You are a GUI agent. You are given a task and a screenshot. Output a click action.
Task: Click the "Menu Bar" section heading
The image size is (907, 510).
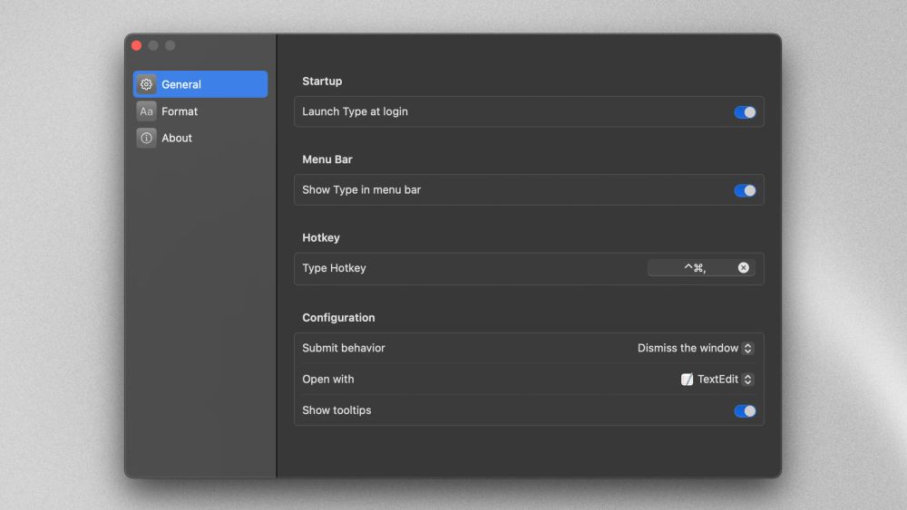[x=327, y=159]
